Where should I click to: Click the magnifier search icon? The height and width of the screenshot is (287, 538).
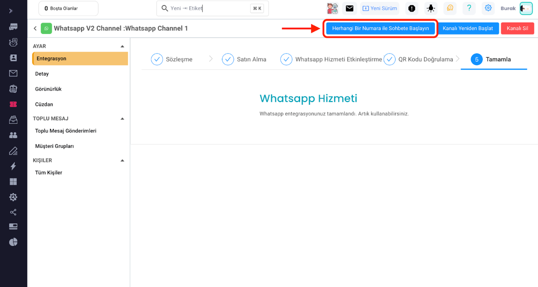[x=165, y=8]
